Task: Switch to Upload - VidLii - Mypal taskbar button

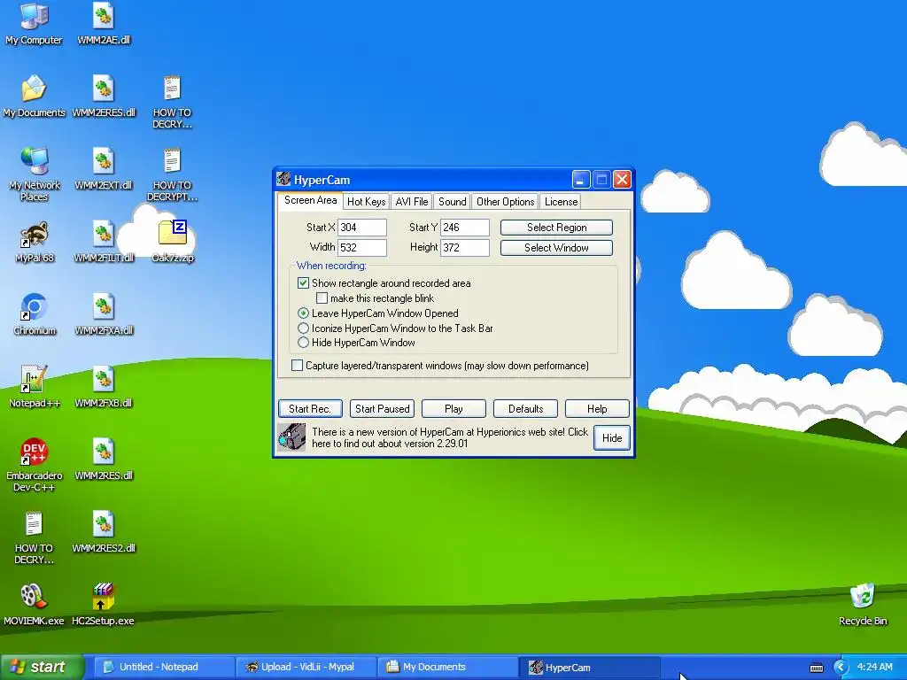Action: (306, 668)
